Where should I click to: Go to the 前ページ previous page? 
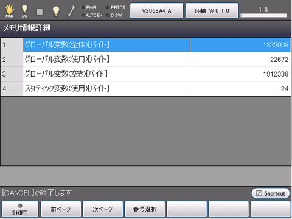(x=61, y=209)
